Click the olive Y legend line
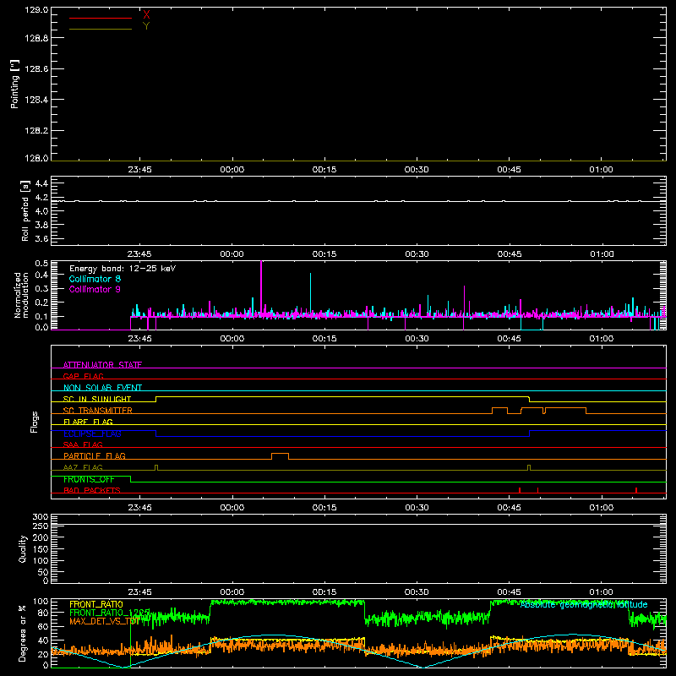Image resolution: width=676 pixels, height=676 pixels. click(101, 30)
